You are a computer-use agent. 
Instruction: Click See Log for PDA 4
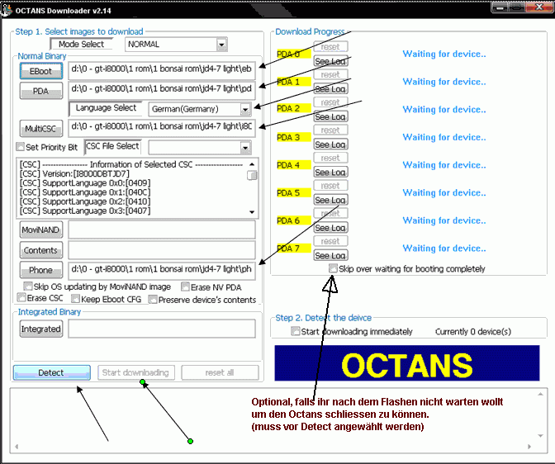(x=330, y=173)
